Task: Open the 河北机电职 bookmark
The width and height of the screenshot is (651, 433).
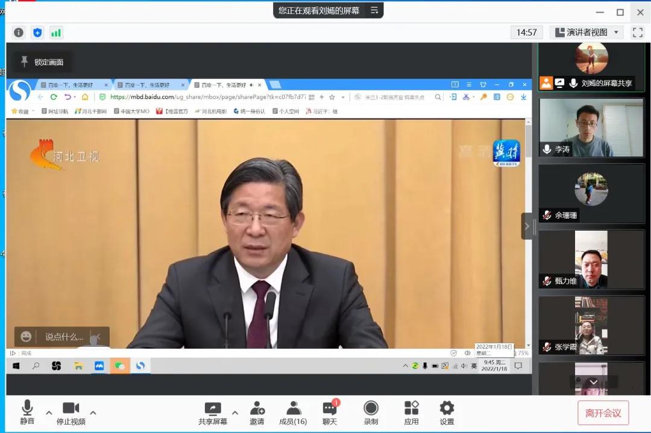Action: tap(210, 111)
